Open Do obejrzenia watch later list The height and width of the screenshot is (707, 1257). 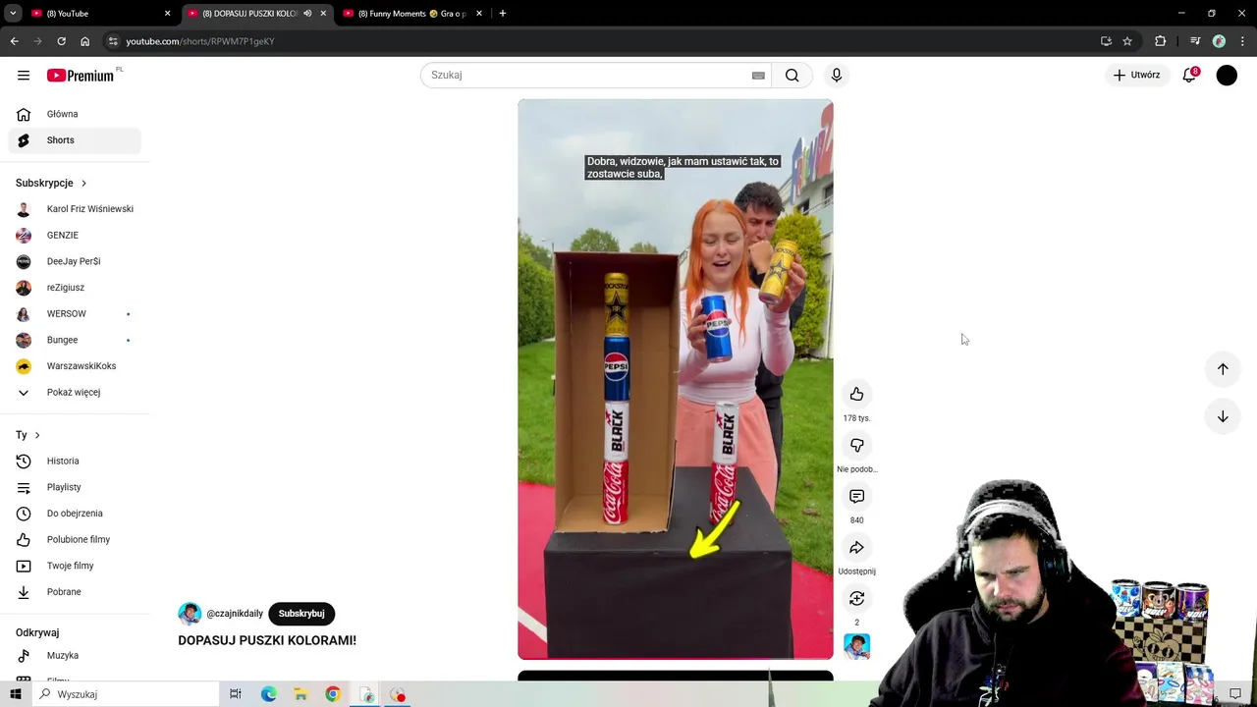[75, 514]
